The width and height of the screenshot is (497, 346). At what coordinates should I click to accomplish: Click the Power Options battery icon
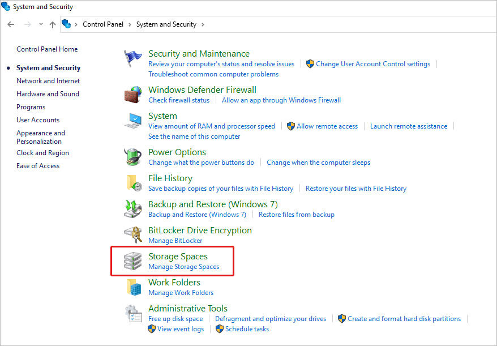[133, 157]
